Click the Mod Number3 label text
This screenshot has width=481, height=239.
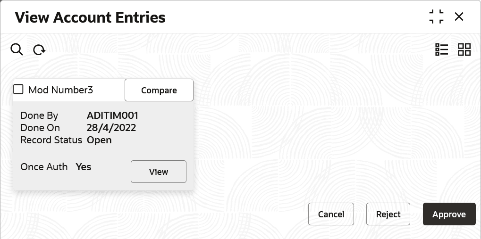pos(60,90)
